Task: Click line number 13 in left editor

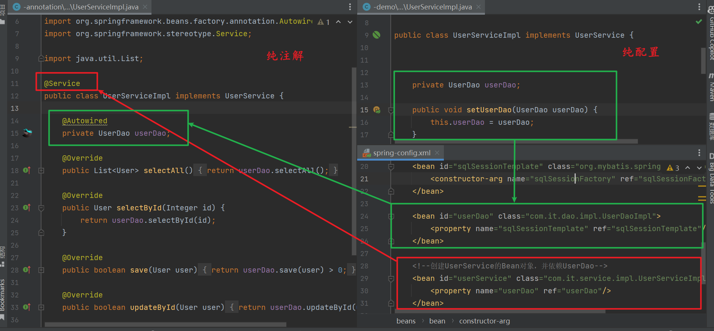Action: (x=14, y=109)
